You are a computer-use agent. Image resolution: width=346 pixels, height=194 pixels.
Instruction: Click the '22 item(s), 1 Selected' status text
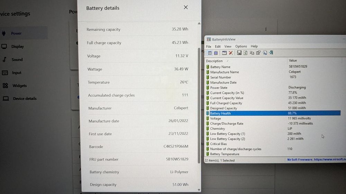point(220,160)
